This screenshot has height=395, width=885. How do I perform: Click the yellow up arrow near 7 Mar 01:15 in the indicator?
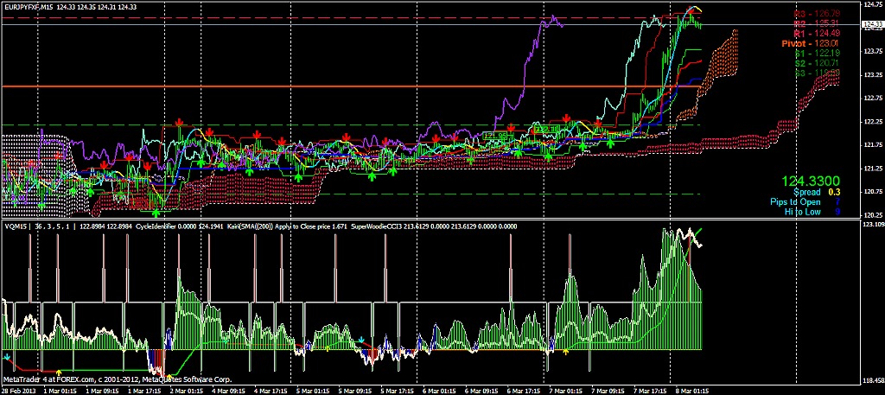pyautogui.click(x=566, y=352)
